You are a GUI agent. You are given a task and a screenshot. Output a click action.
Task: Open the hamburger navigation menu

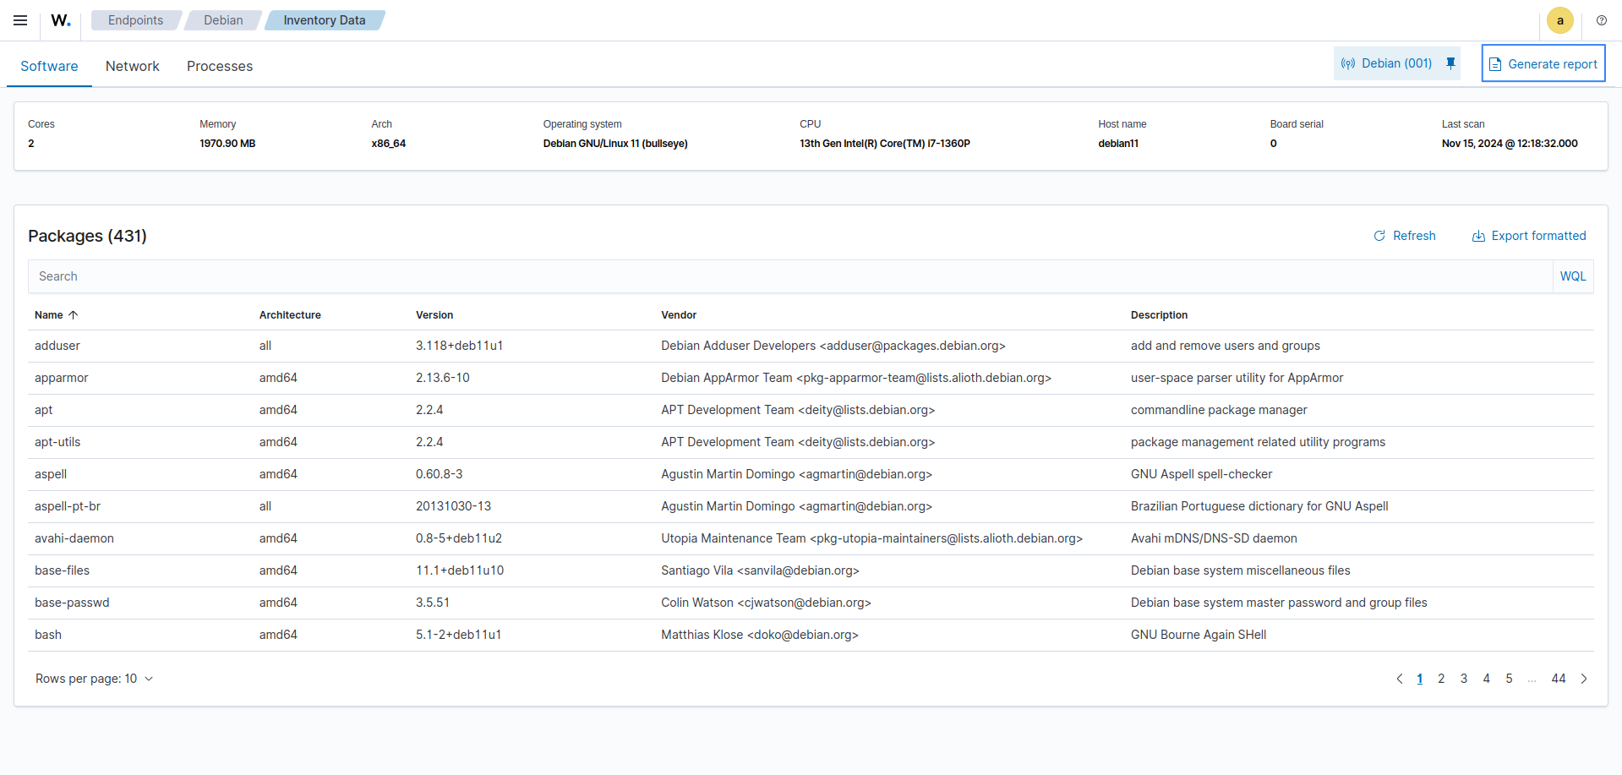tap(20, 20)
